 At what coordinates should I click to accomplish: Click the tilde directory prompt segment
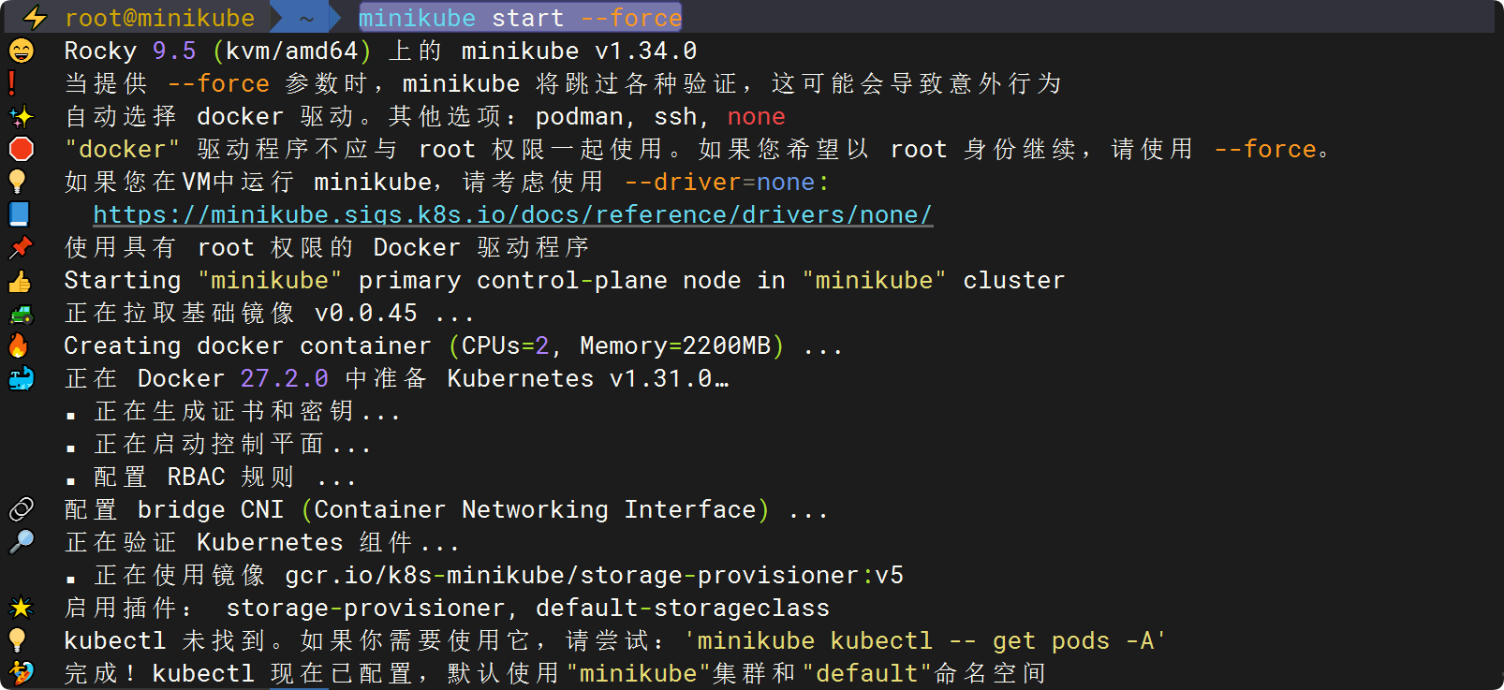click(307, 18)
